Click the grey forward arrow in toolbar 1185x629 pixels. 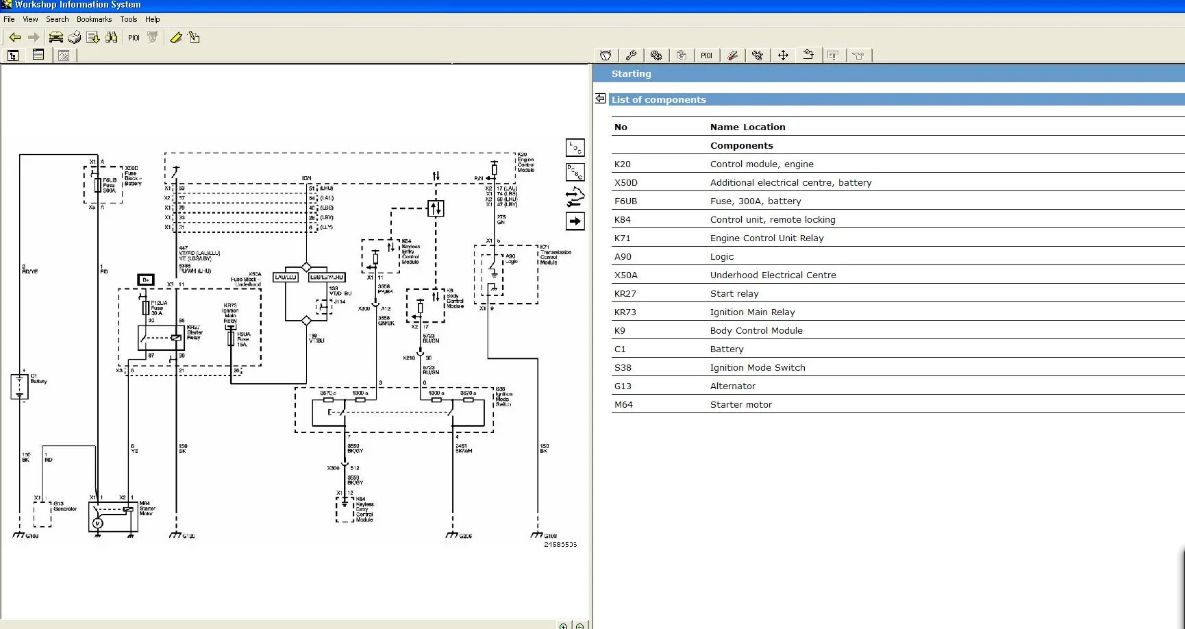pyautogui.click(x=34, y=38)
